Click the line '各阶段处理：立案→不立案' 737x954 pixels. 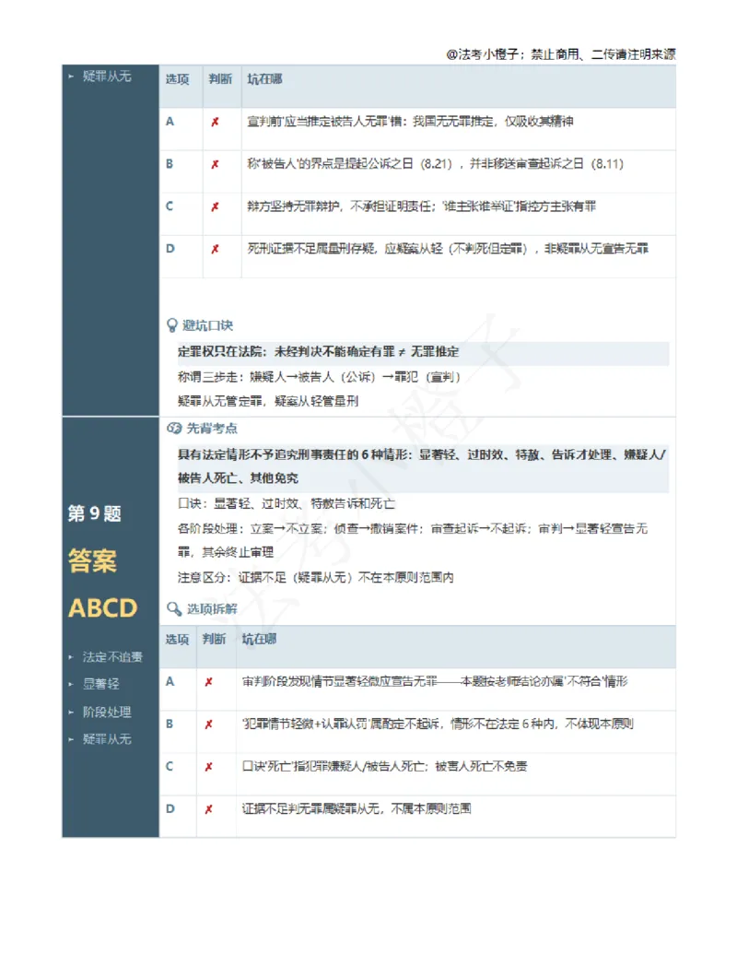413,529
